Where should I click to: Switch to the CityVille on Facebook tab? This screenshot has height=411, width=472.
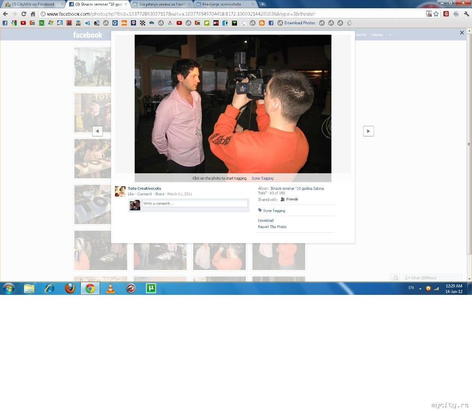(x=33, y=4)
